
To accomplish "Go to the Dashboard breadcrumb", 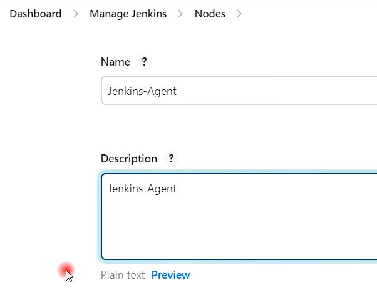I will click(36, 14).
